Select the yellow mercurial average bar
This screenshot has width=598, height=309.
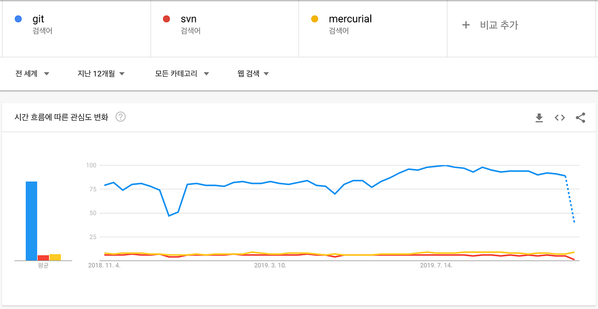(55, 258)
